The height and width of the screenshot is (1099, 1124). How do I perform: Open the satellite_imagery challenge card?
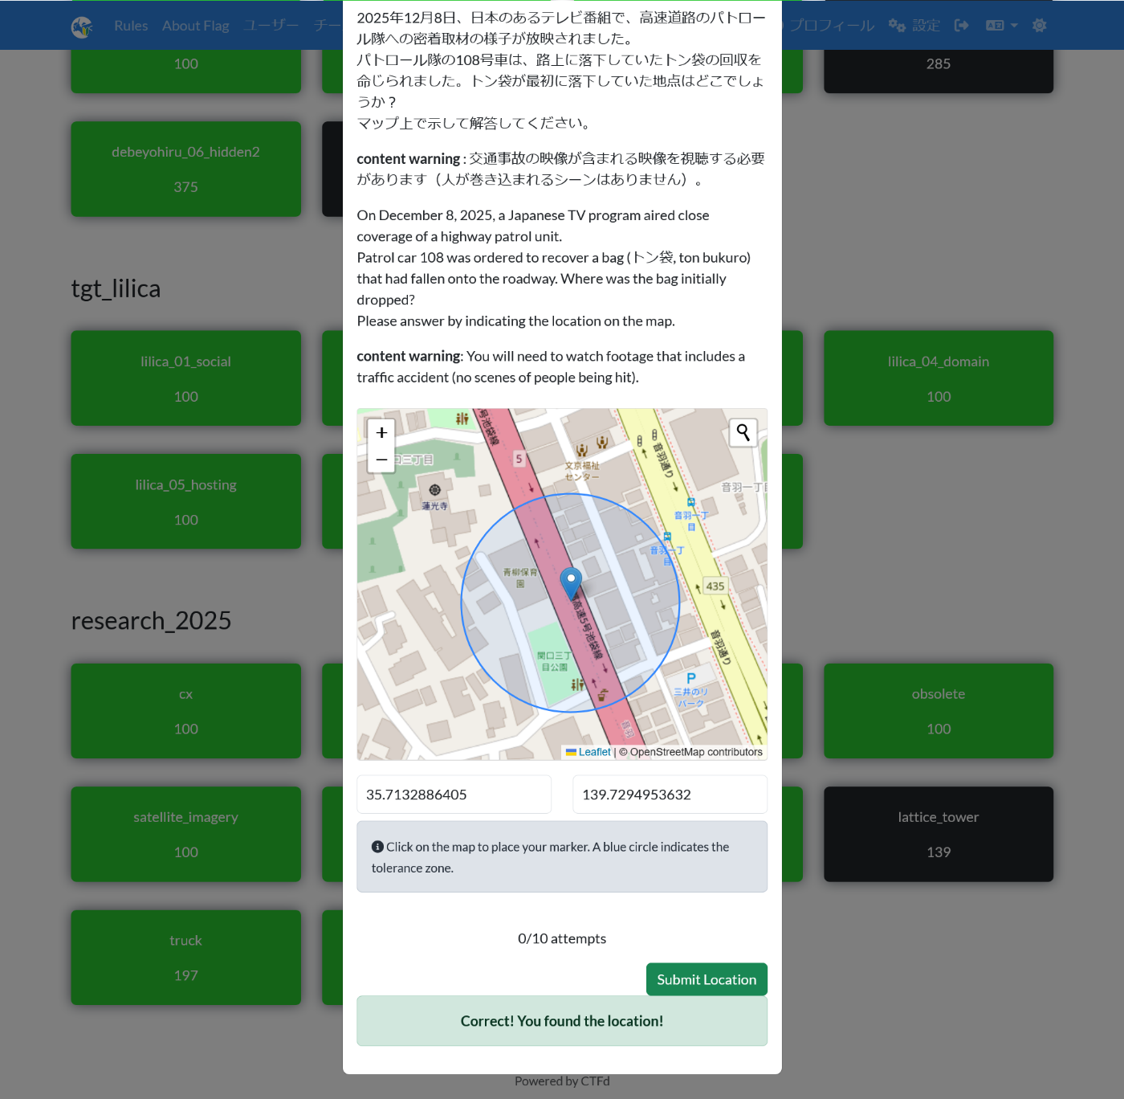point(185,834)
